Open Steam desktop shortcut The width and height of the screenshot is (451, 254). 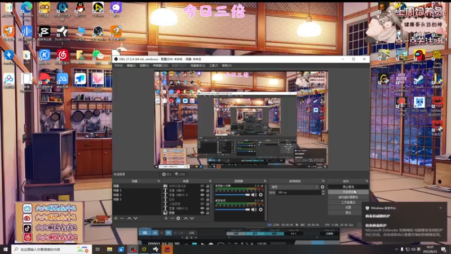(x=419, y=81)
